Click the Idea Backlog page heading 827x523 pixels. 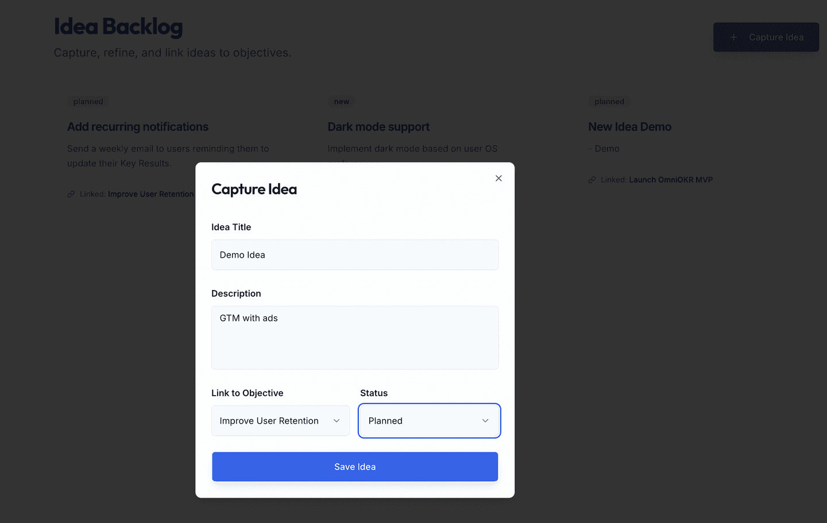coord(118,26)
